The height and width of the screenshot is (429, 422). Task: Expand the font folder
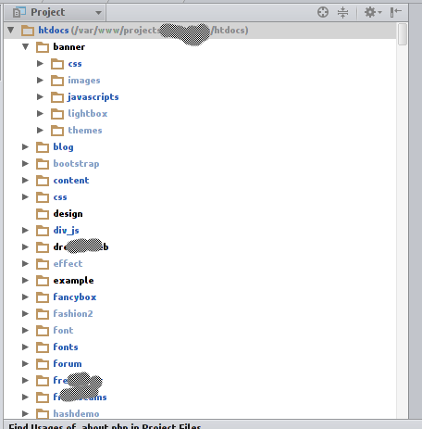click(x=25, y=330)
